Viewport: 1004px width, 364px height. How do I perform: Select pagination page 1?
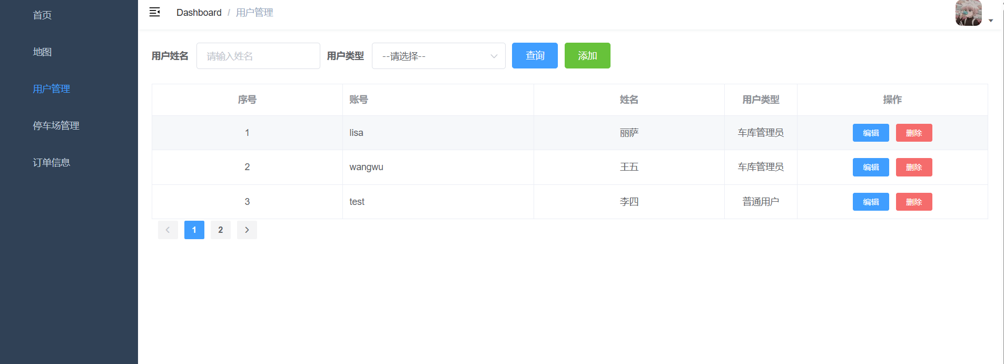194,230
